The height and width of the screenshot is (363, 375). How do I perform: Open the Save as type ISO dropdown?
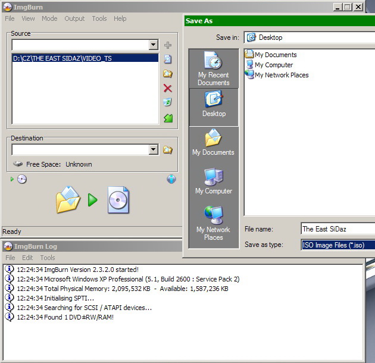[337, 245]
